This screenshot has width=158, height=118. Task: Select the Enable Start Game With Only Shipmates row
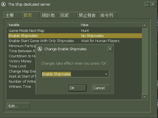[x=75, y=41]
